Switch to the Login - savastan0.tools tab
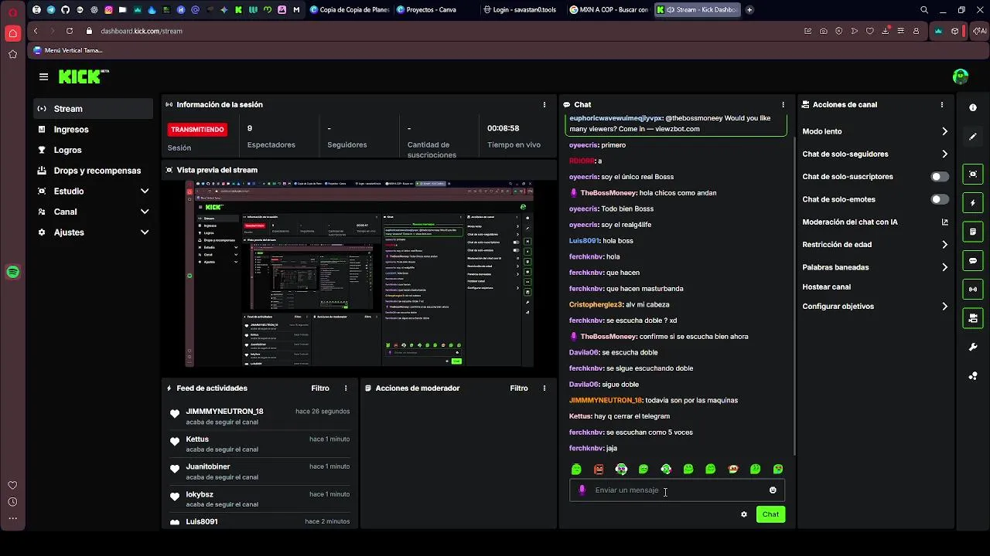This screenshot has width=990, height=556. [522, 10]
